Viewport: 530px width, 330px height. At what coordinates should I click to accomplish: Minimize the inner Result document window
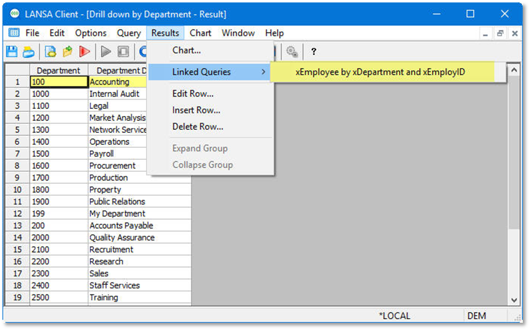click(486, 34)
